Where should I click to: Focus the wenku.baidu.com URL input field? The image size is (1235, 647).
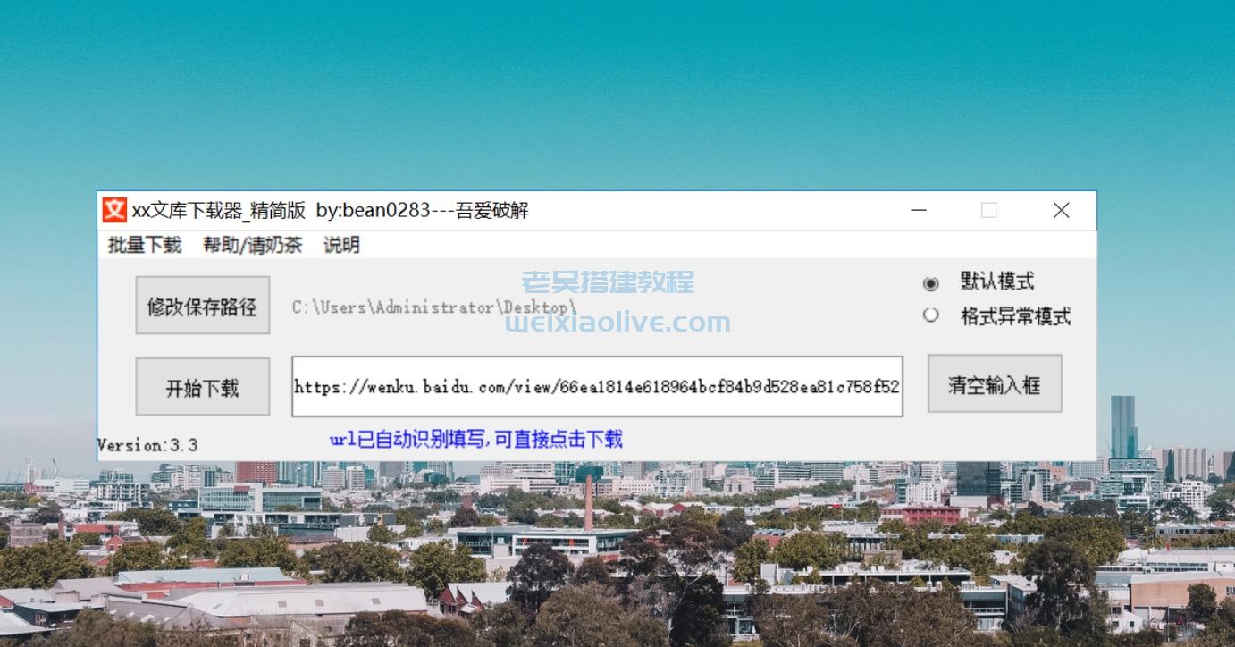tap(596, 387)
